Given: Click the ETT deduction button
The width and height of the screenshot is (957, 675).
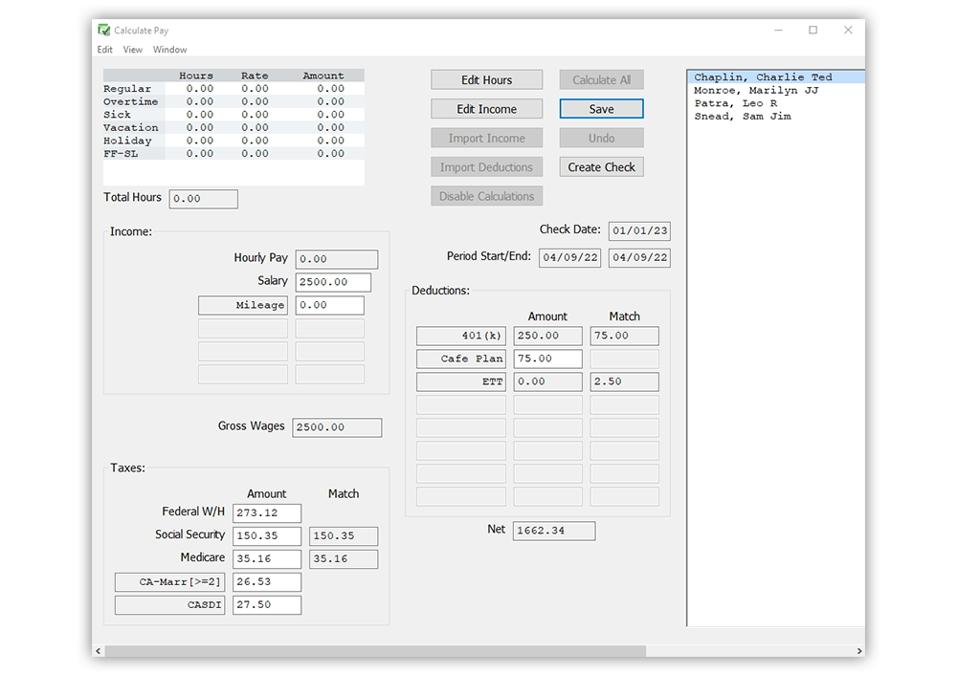Looking at the screenshot, I should coord(461,381).
